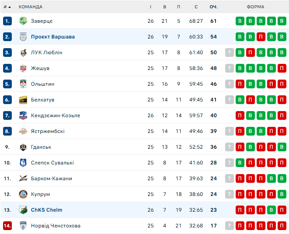289x234 pixels.
Task: Click the Заверцє team logo
Action: [23, 21]
